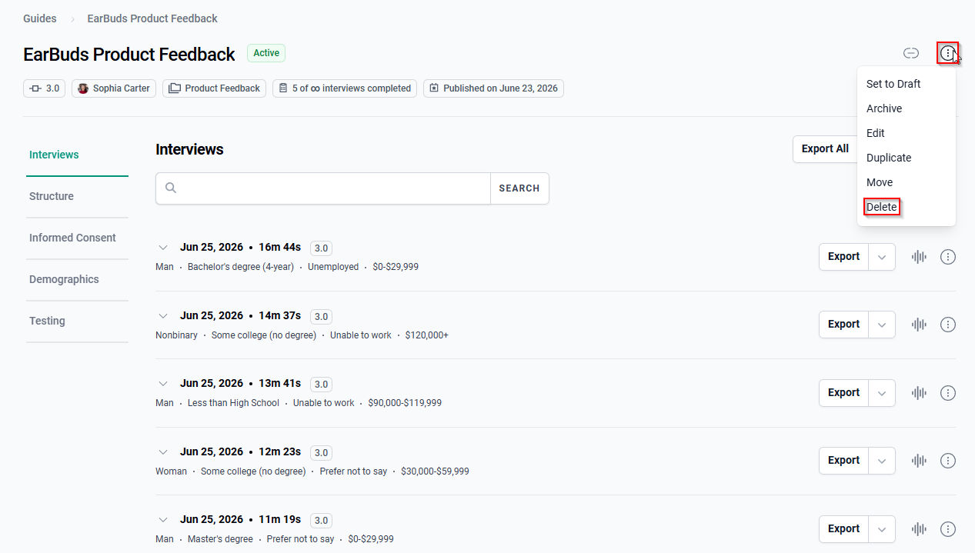Image resolution: width=975 pixels, height=553 pixels.
Task: Play audio waveform for 13m 41s interview
Action: (x=919, y=393)
